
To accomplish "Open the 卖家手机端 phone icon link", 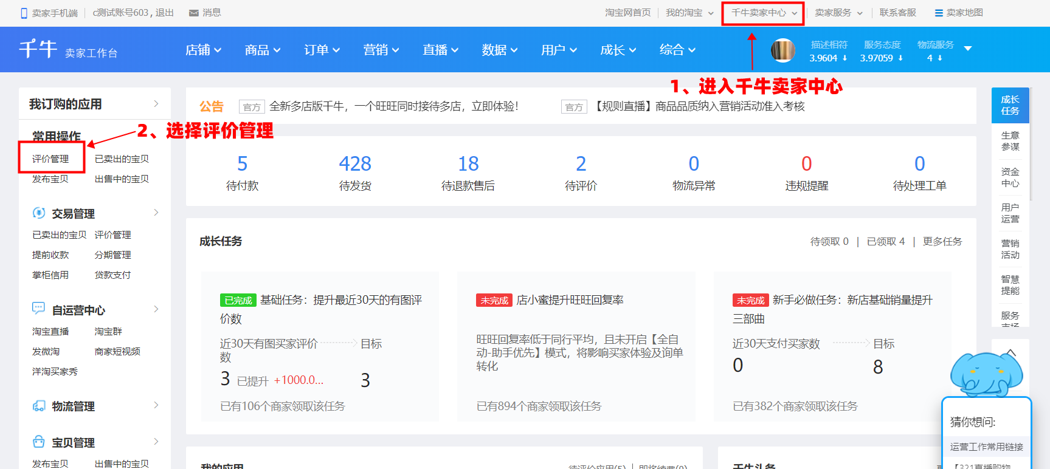I will point(24,13).
